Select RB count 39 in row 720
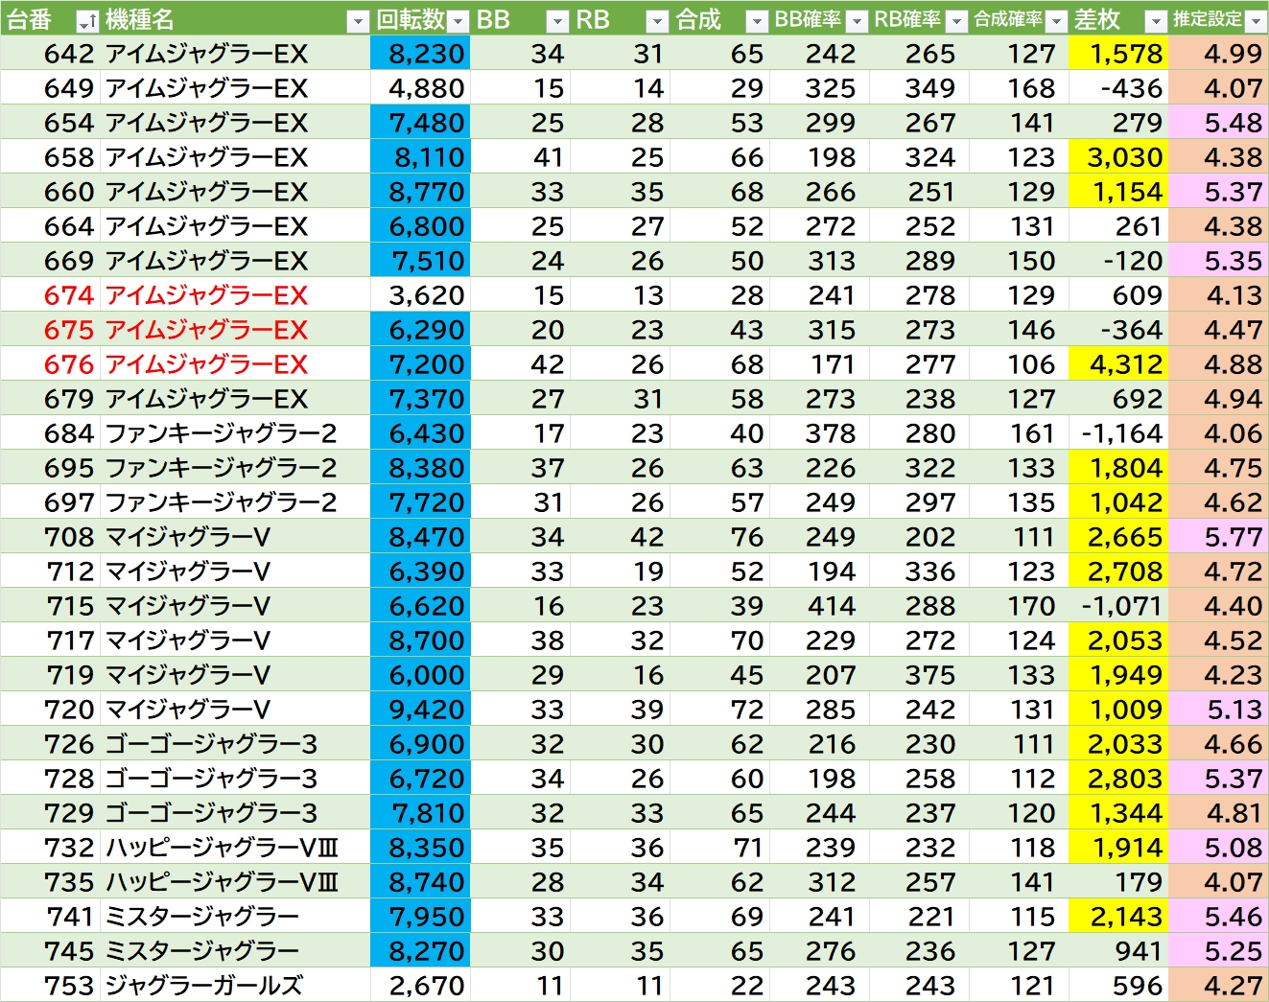Screen dimensions: 1269x1002 click(x=620, y=710)
